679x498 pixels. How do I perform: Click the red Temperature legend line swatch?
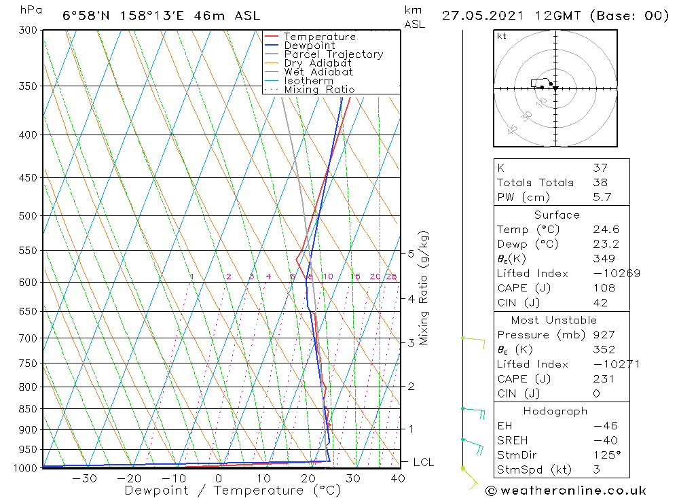coord(272,37)
